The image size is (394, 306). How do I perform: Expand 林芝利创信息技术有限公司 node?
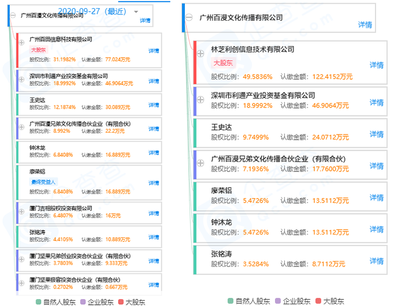(x=200, y=54)
